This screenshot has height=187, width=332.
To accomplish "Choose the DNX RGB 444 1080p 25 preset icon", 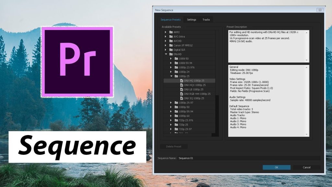I will (x=182, y=94).
